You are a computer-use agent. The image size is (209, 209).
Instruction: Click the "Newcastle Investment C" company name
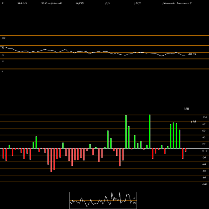(x=177, y=3)
